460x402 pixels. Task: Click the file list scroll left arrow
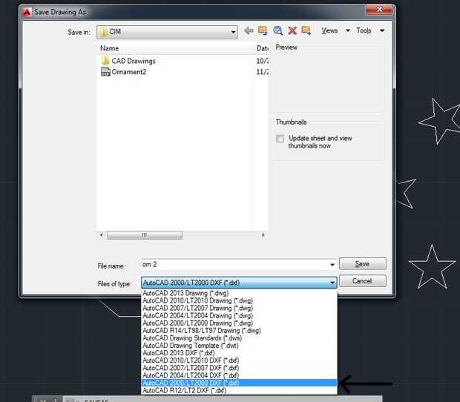(x=101, y=235)
